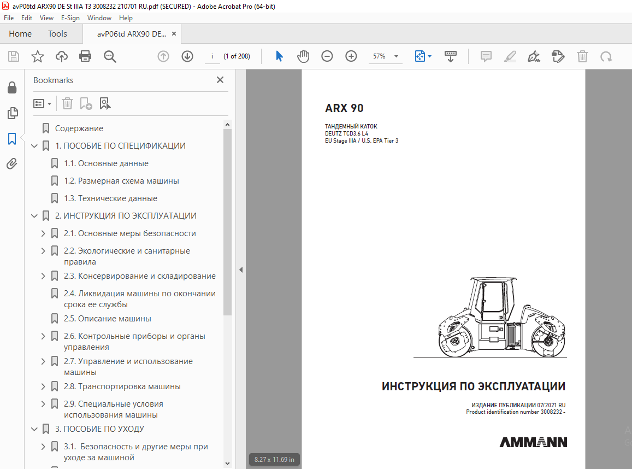The width and height of the screenshot is (632, 469).
Task: Jump to 2.5. Описание машины bookmark
Action: (107, 319)
